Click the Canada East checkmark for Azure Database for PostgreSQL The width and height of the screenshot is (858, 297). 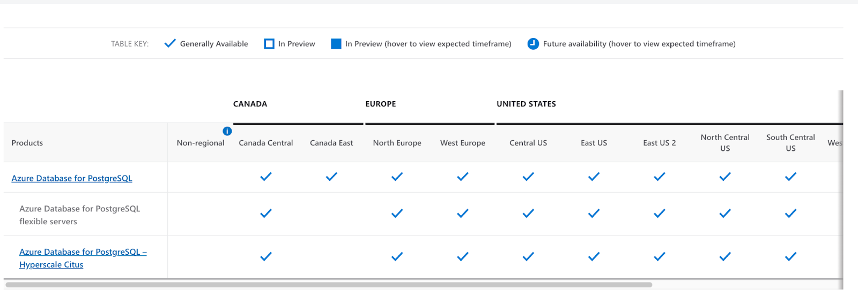[331, 177]
